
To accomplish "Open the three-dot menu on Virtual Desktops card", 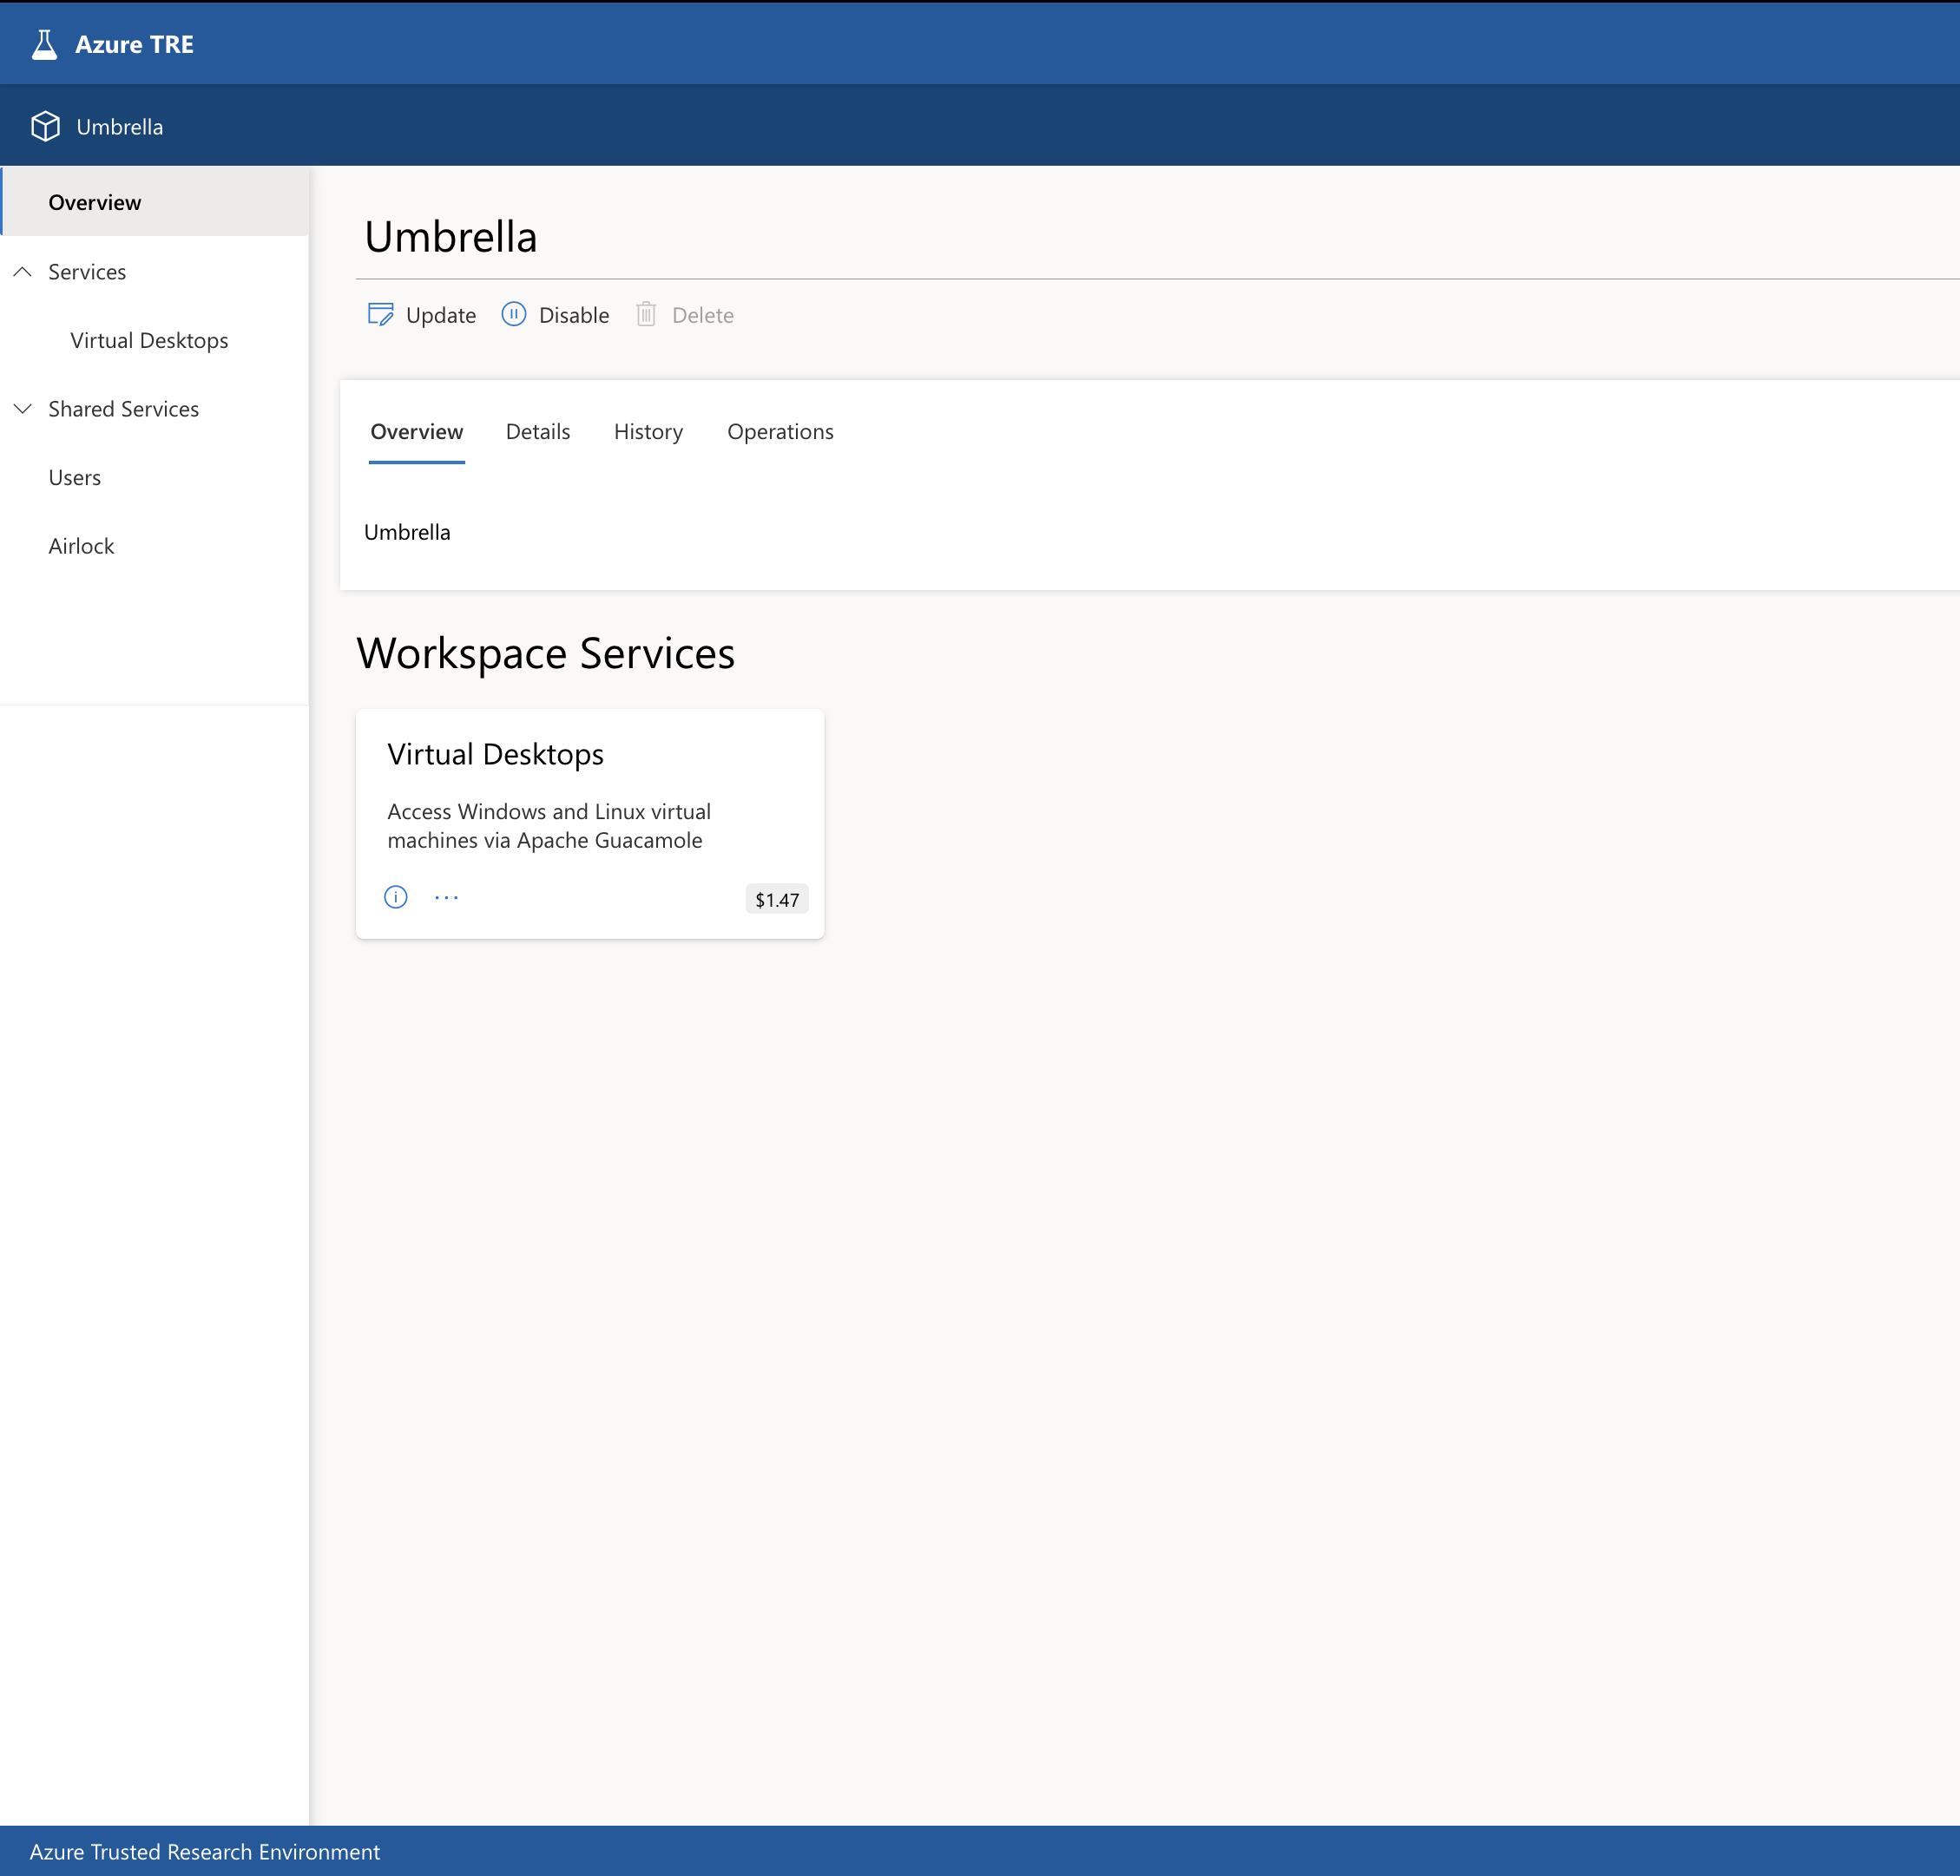I will (x=446, y=897).
